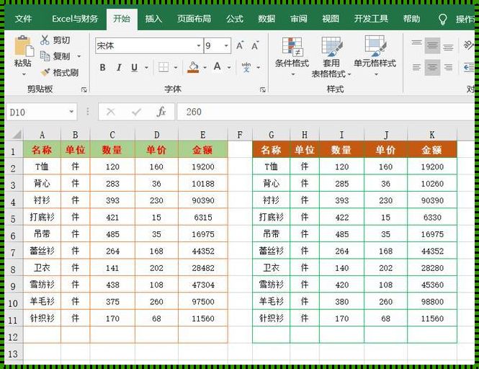Click the Copy (复制) icon
The width and height of the screenshot is (479, 369).
point(45,56)
